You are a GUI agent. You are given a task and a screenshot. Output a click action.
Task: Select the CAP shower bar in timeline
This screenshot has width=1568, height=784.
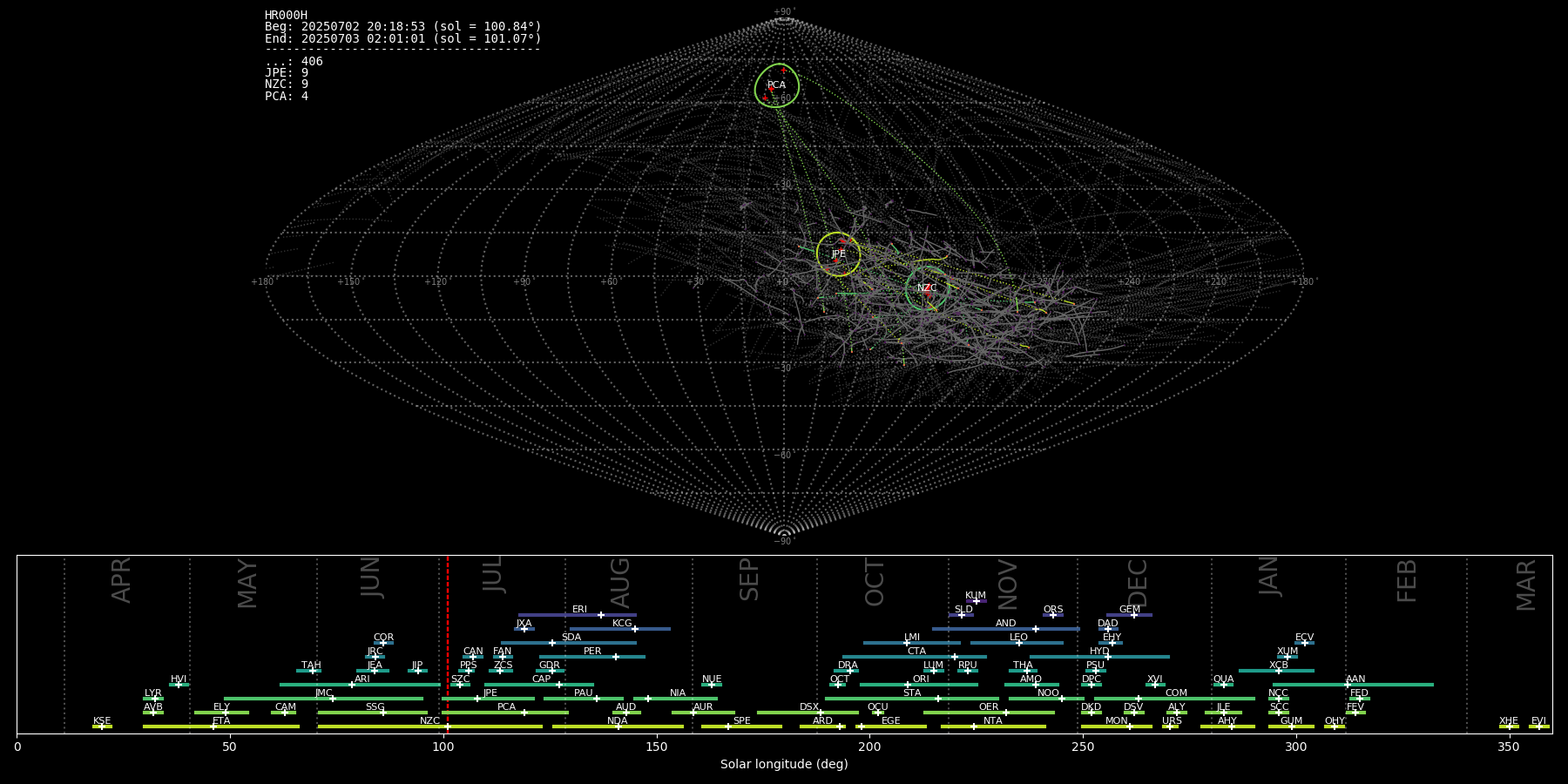pos(539,685)
